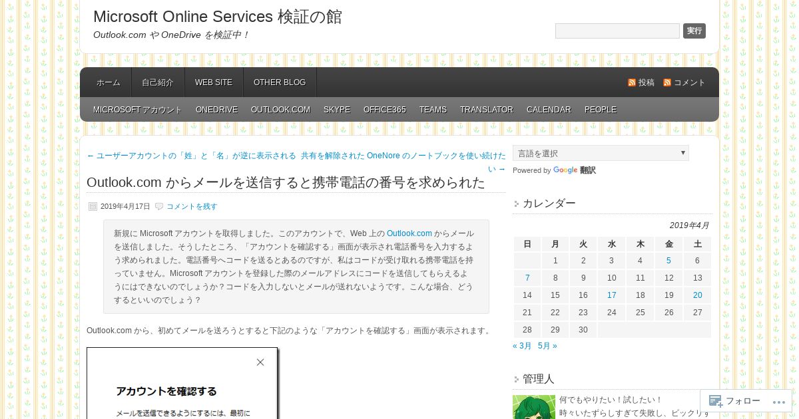799x419 pixels.
Task: Select the SKYPE category
Action: click(x=337, y=110)
